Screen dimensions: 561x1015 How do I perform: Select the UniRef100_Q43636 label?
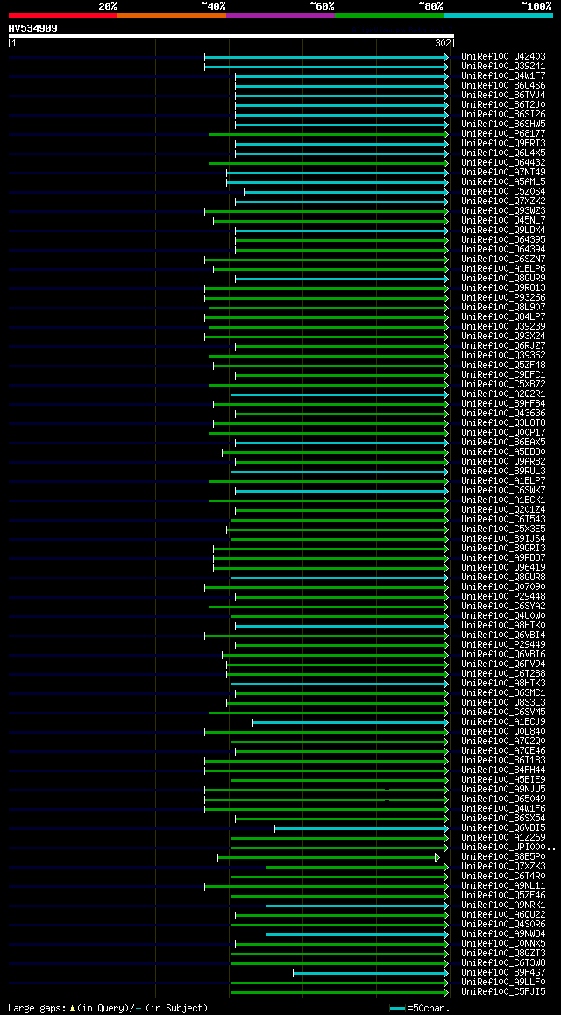pyautogui.click(x=503, y=415)
